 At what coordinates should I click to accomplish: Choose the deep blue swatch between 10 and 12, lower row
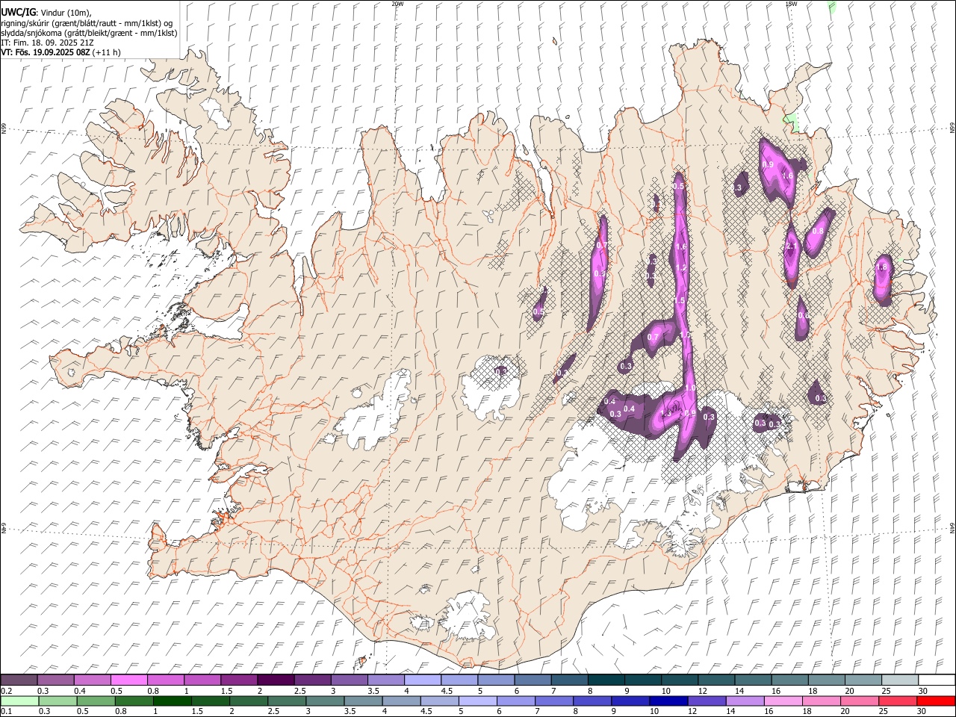pyautogui.click(x=668, y=701)
